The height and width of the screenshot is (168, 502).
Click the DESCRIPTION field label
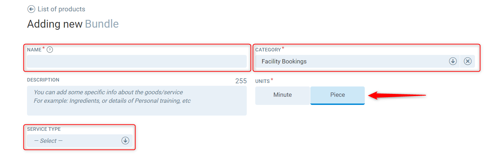(43, 80)
